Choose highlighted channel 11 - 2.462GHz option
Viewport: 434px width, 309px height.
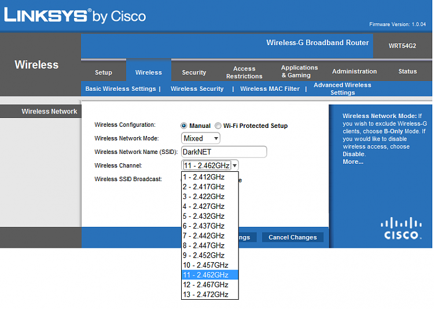click(x=210, y=275)
